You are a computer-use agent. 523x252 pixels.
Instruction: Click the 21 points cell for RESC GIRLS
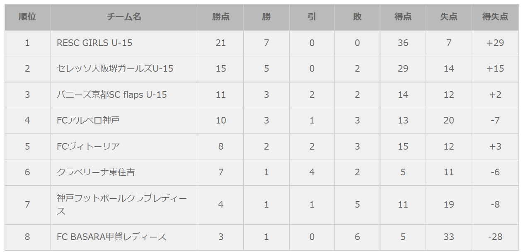[221, 43]
